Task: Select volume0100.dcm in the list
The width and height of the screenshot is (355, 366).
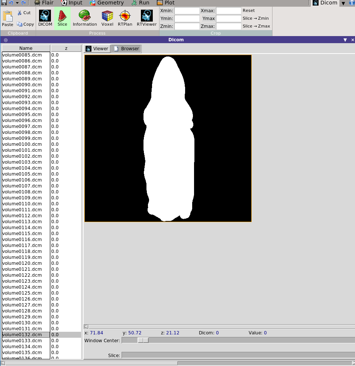Action: [26, 144]
